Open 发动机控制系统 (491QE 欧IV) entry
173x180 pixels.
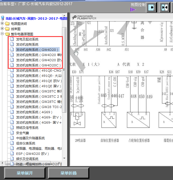39,81
